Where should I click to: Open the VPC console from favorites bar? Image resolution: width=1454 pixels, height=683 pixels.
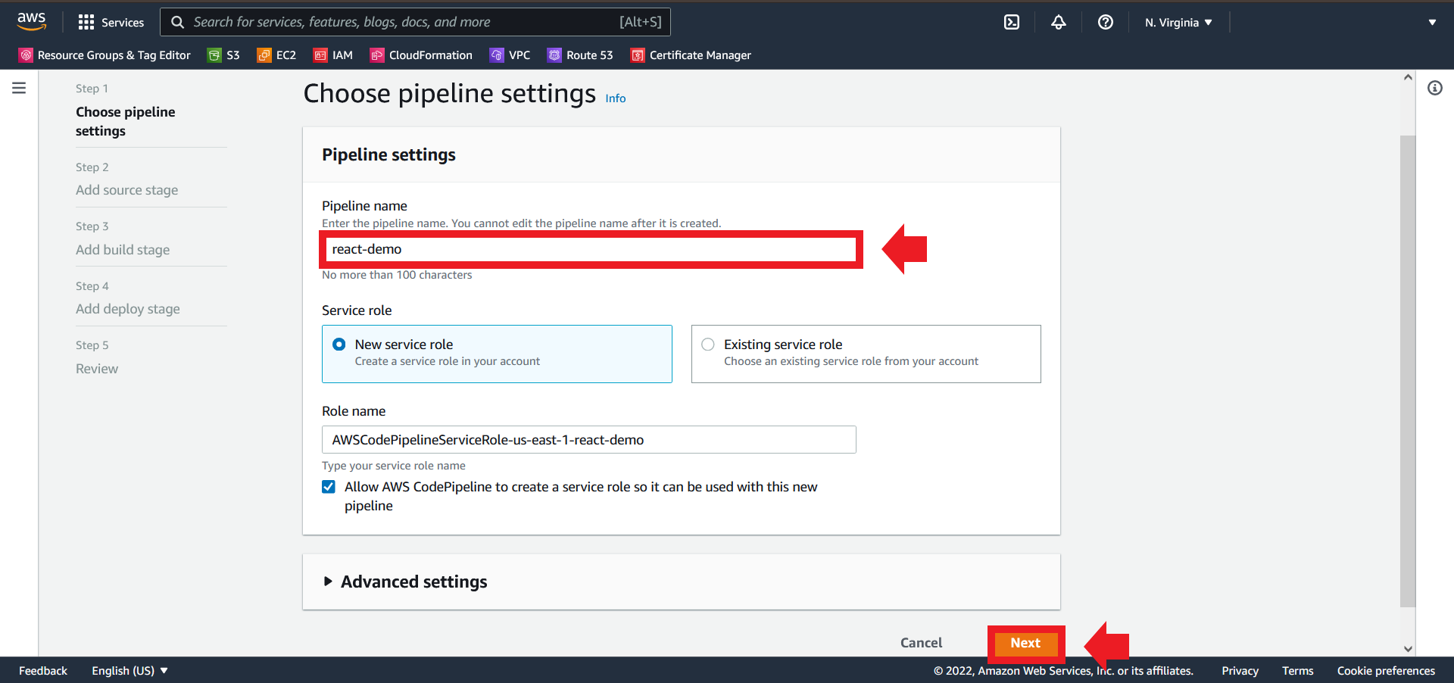click(510, 55)
